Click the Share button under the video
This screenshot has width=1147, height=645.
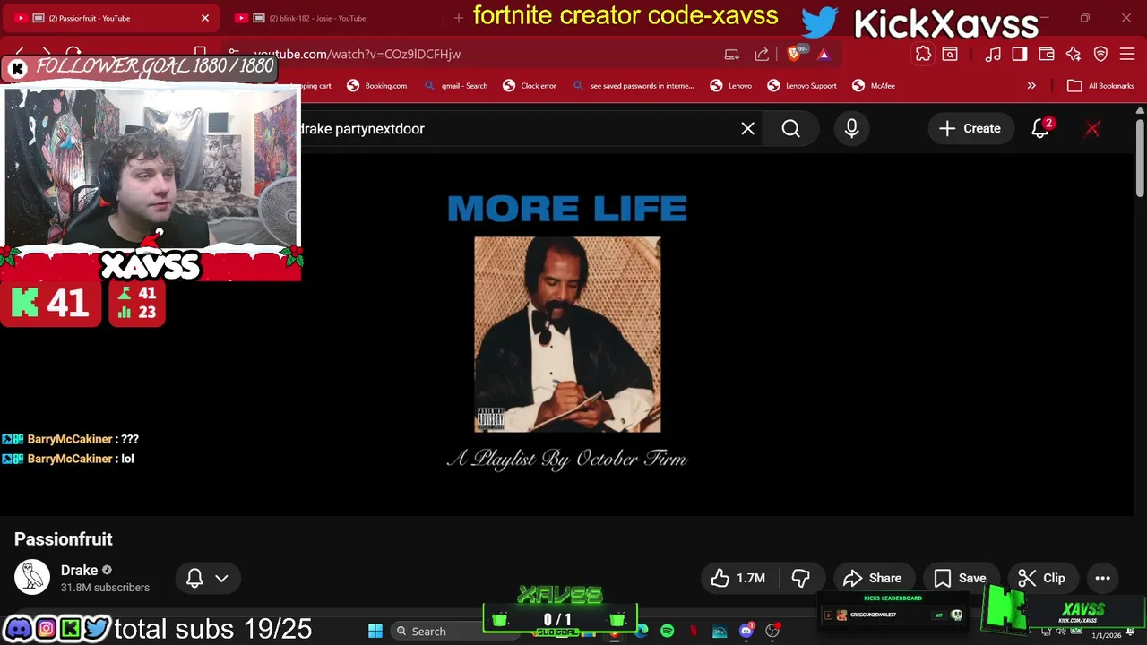tap(872, 578)
